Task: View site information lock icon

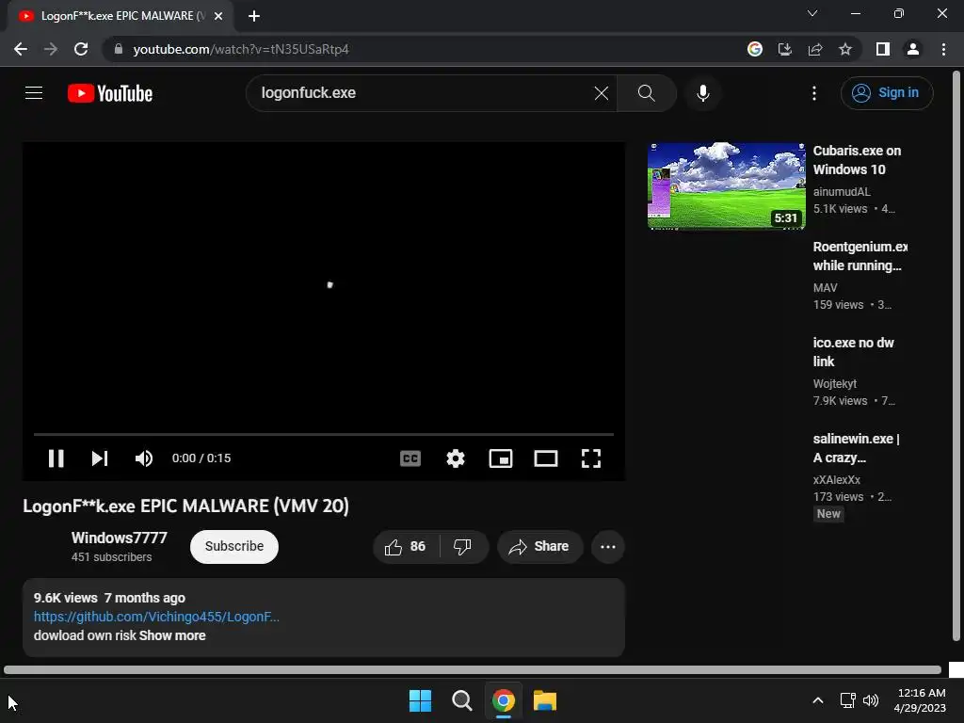Action: [x=119, y=49]
